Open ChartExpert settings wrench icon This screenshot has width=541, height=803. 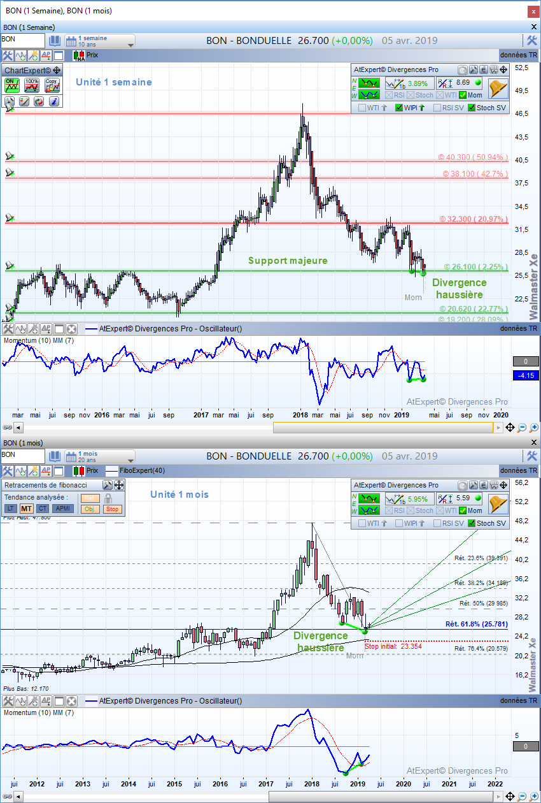pyautogui.click(x=10, y=101)
